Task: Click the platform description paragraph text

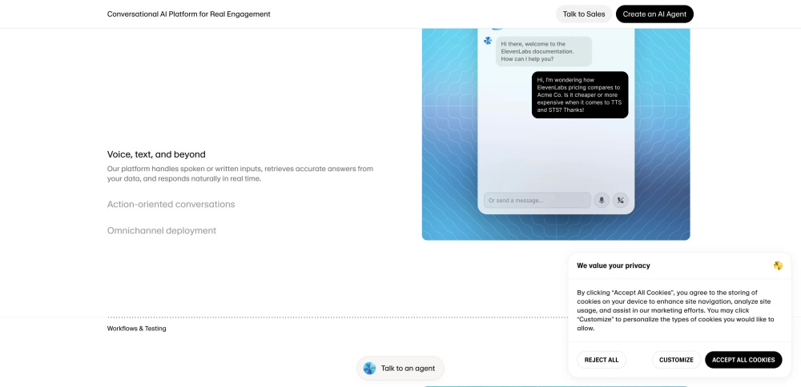Action: [x=240, y=174]
